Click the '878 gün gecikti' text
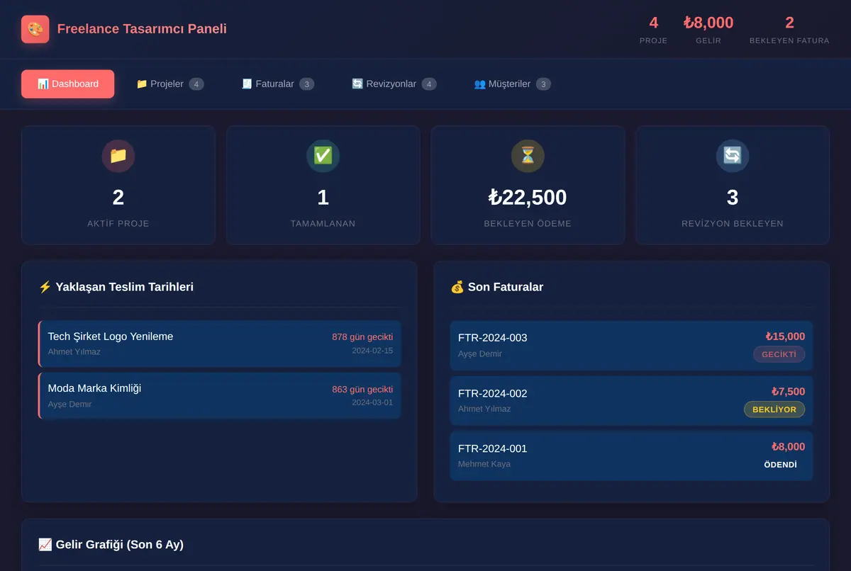 (x=362, y=337)
